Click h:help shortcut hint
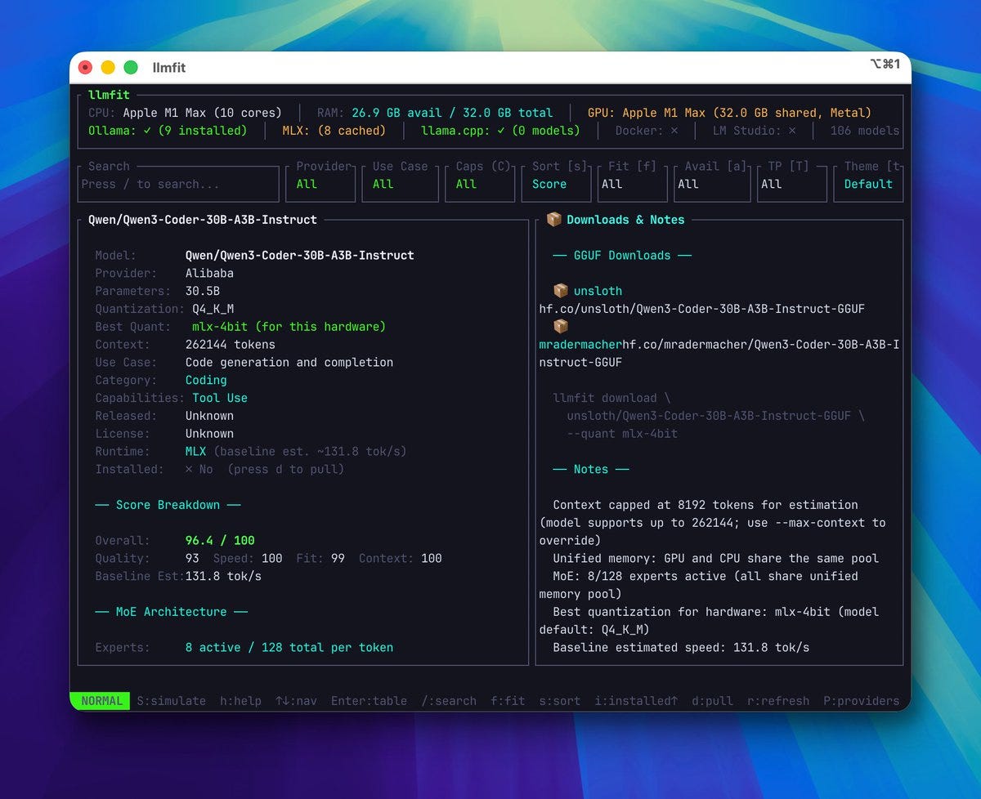 click(x=240, y=701)
